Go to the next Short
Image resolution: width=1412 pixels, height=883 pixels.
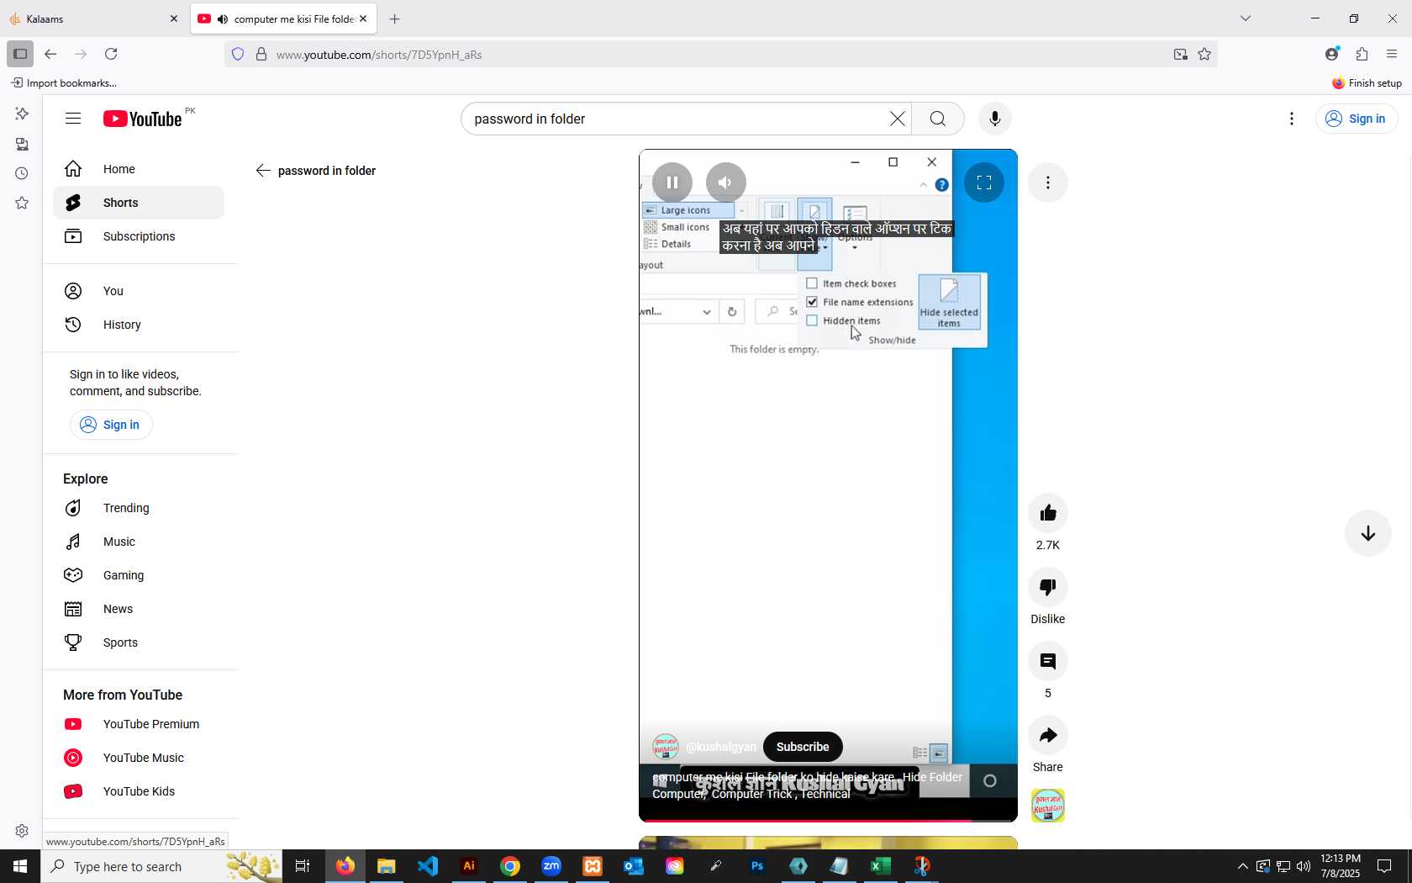point(1368,533)
